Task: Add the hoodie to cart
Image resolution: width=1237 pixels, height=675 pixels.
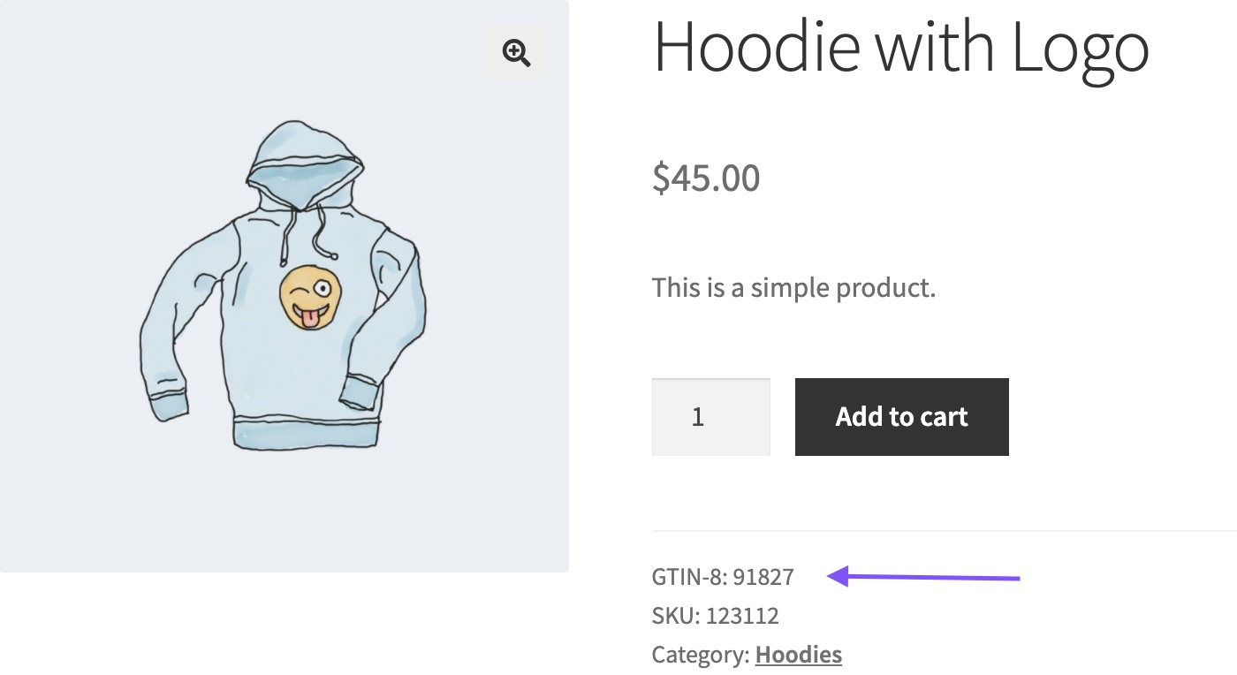Action: (901, 417)
